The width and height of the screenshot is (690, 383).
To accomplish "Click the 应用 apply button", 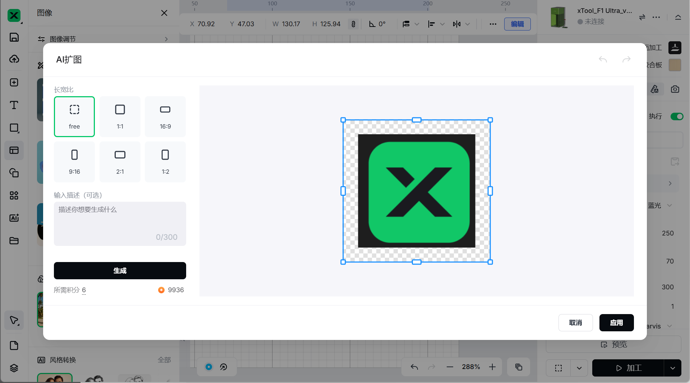I will 616,323.
